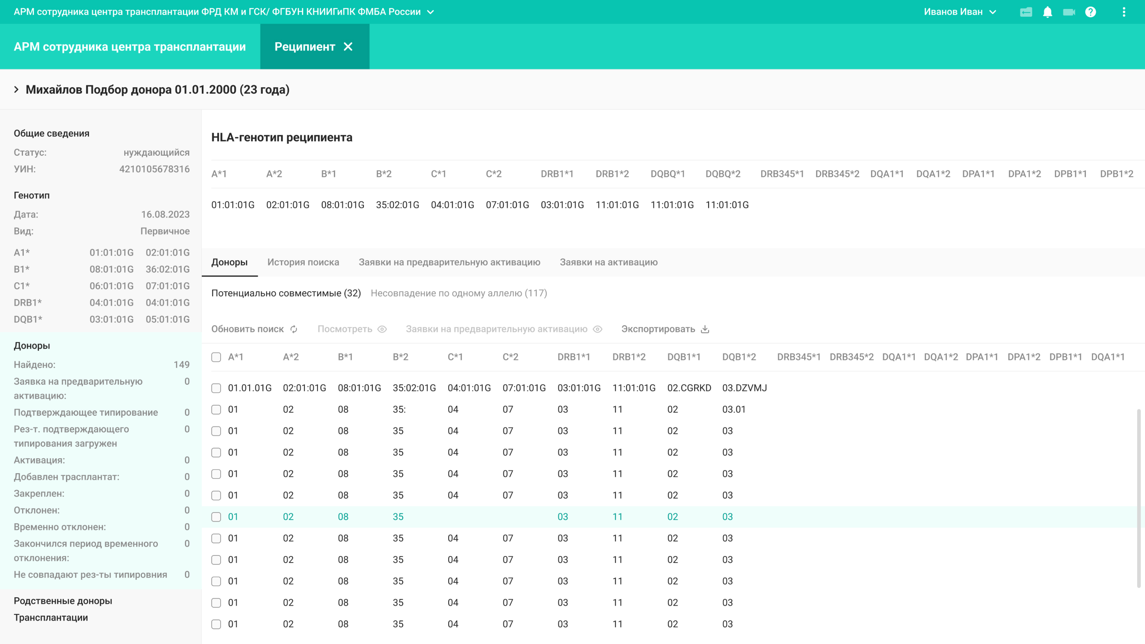Open the organization dropdown in top bar
1145x644 pixels.
click(x=430, y=12)
